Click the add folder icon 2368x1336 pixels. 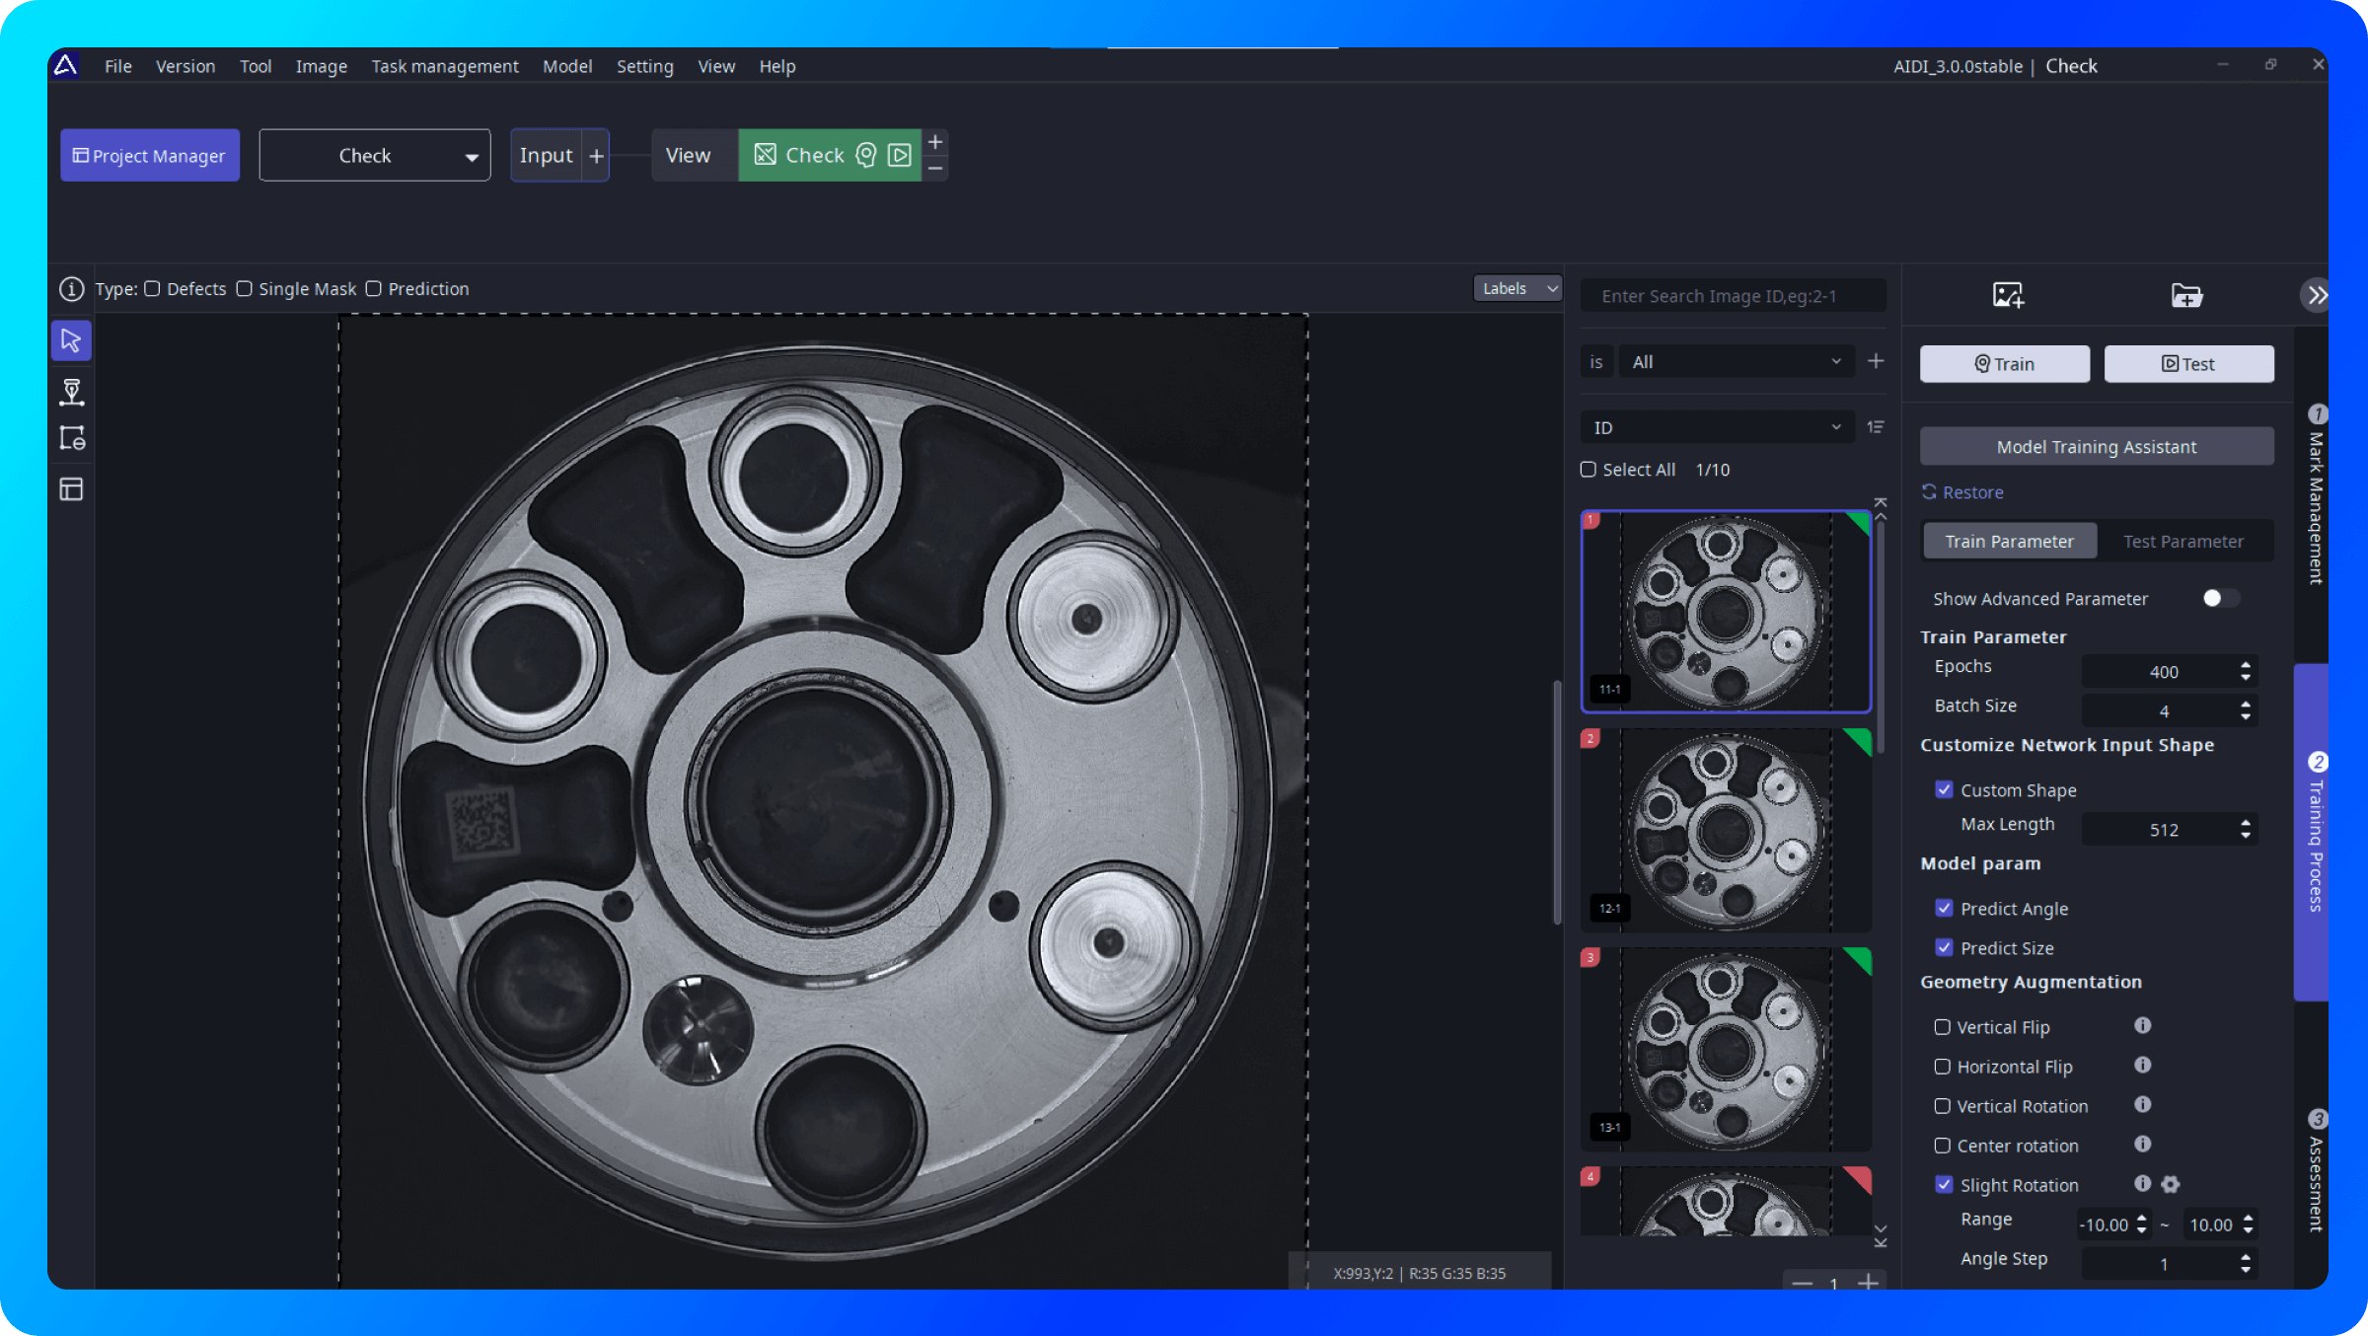pyautogui.click(x=2185, y=295)
